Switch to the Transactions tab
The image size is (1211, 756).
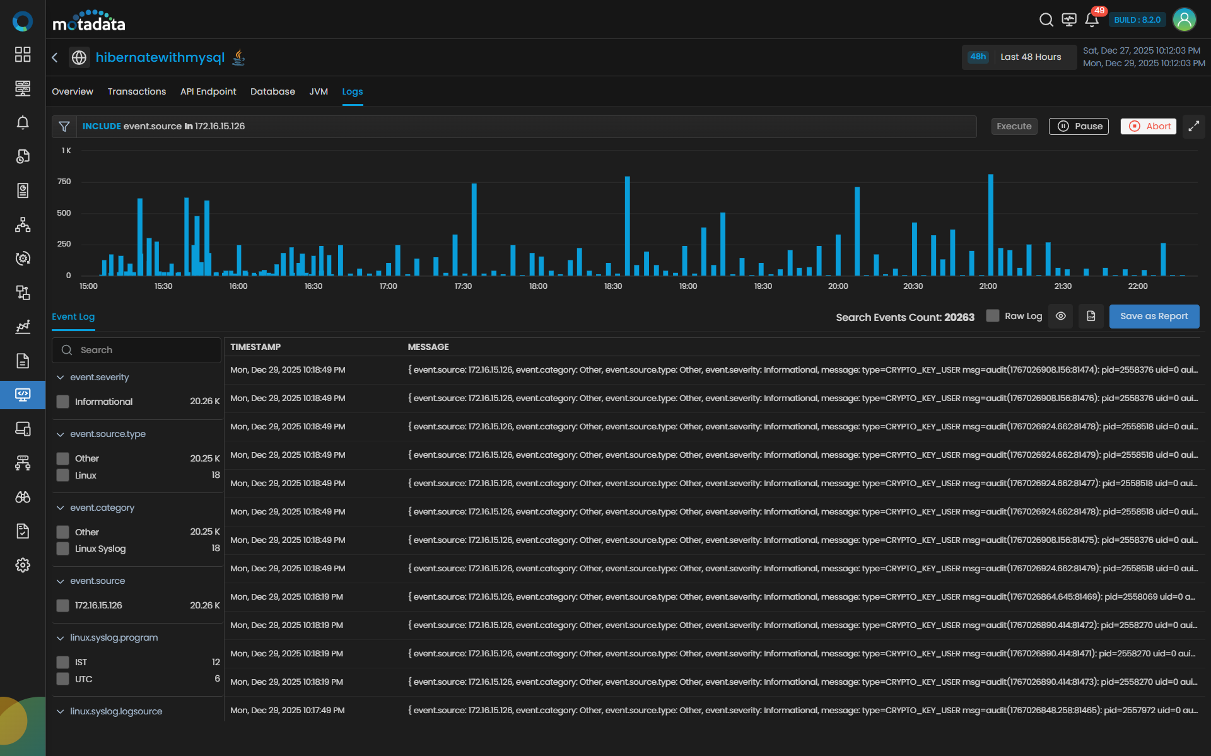pos(137,91)
